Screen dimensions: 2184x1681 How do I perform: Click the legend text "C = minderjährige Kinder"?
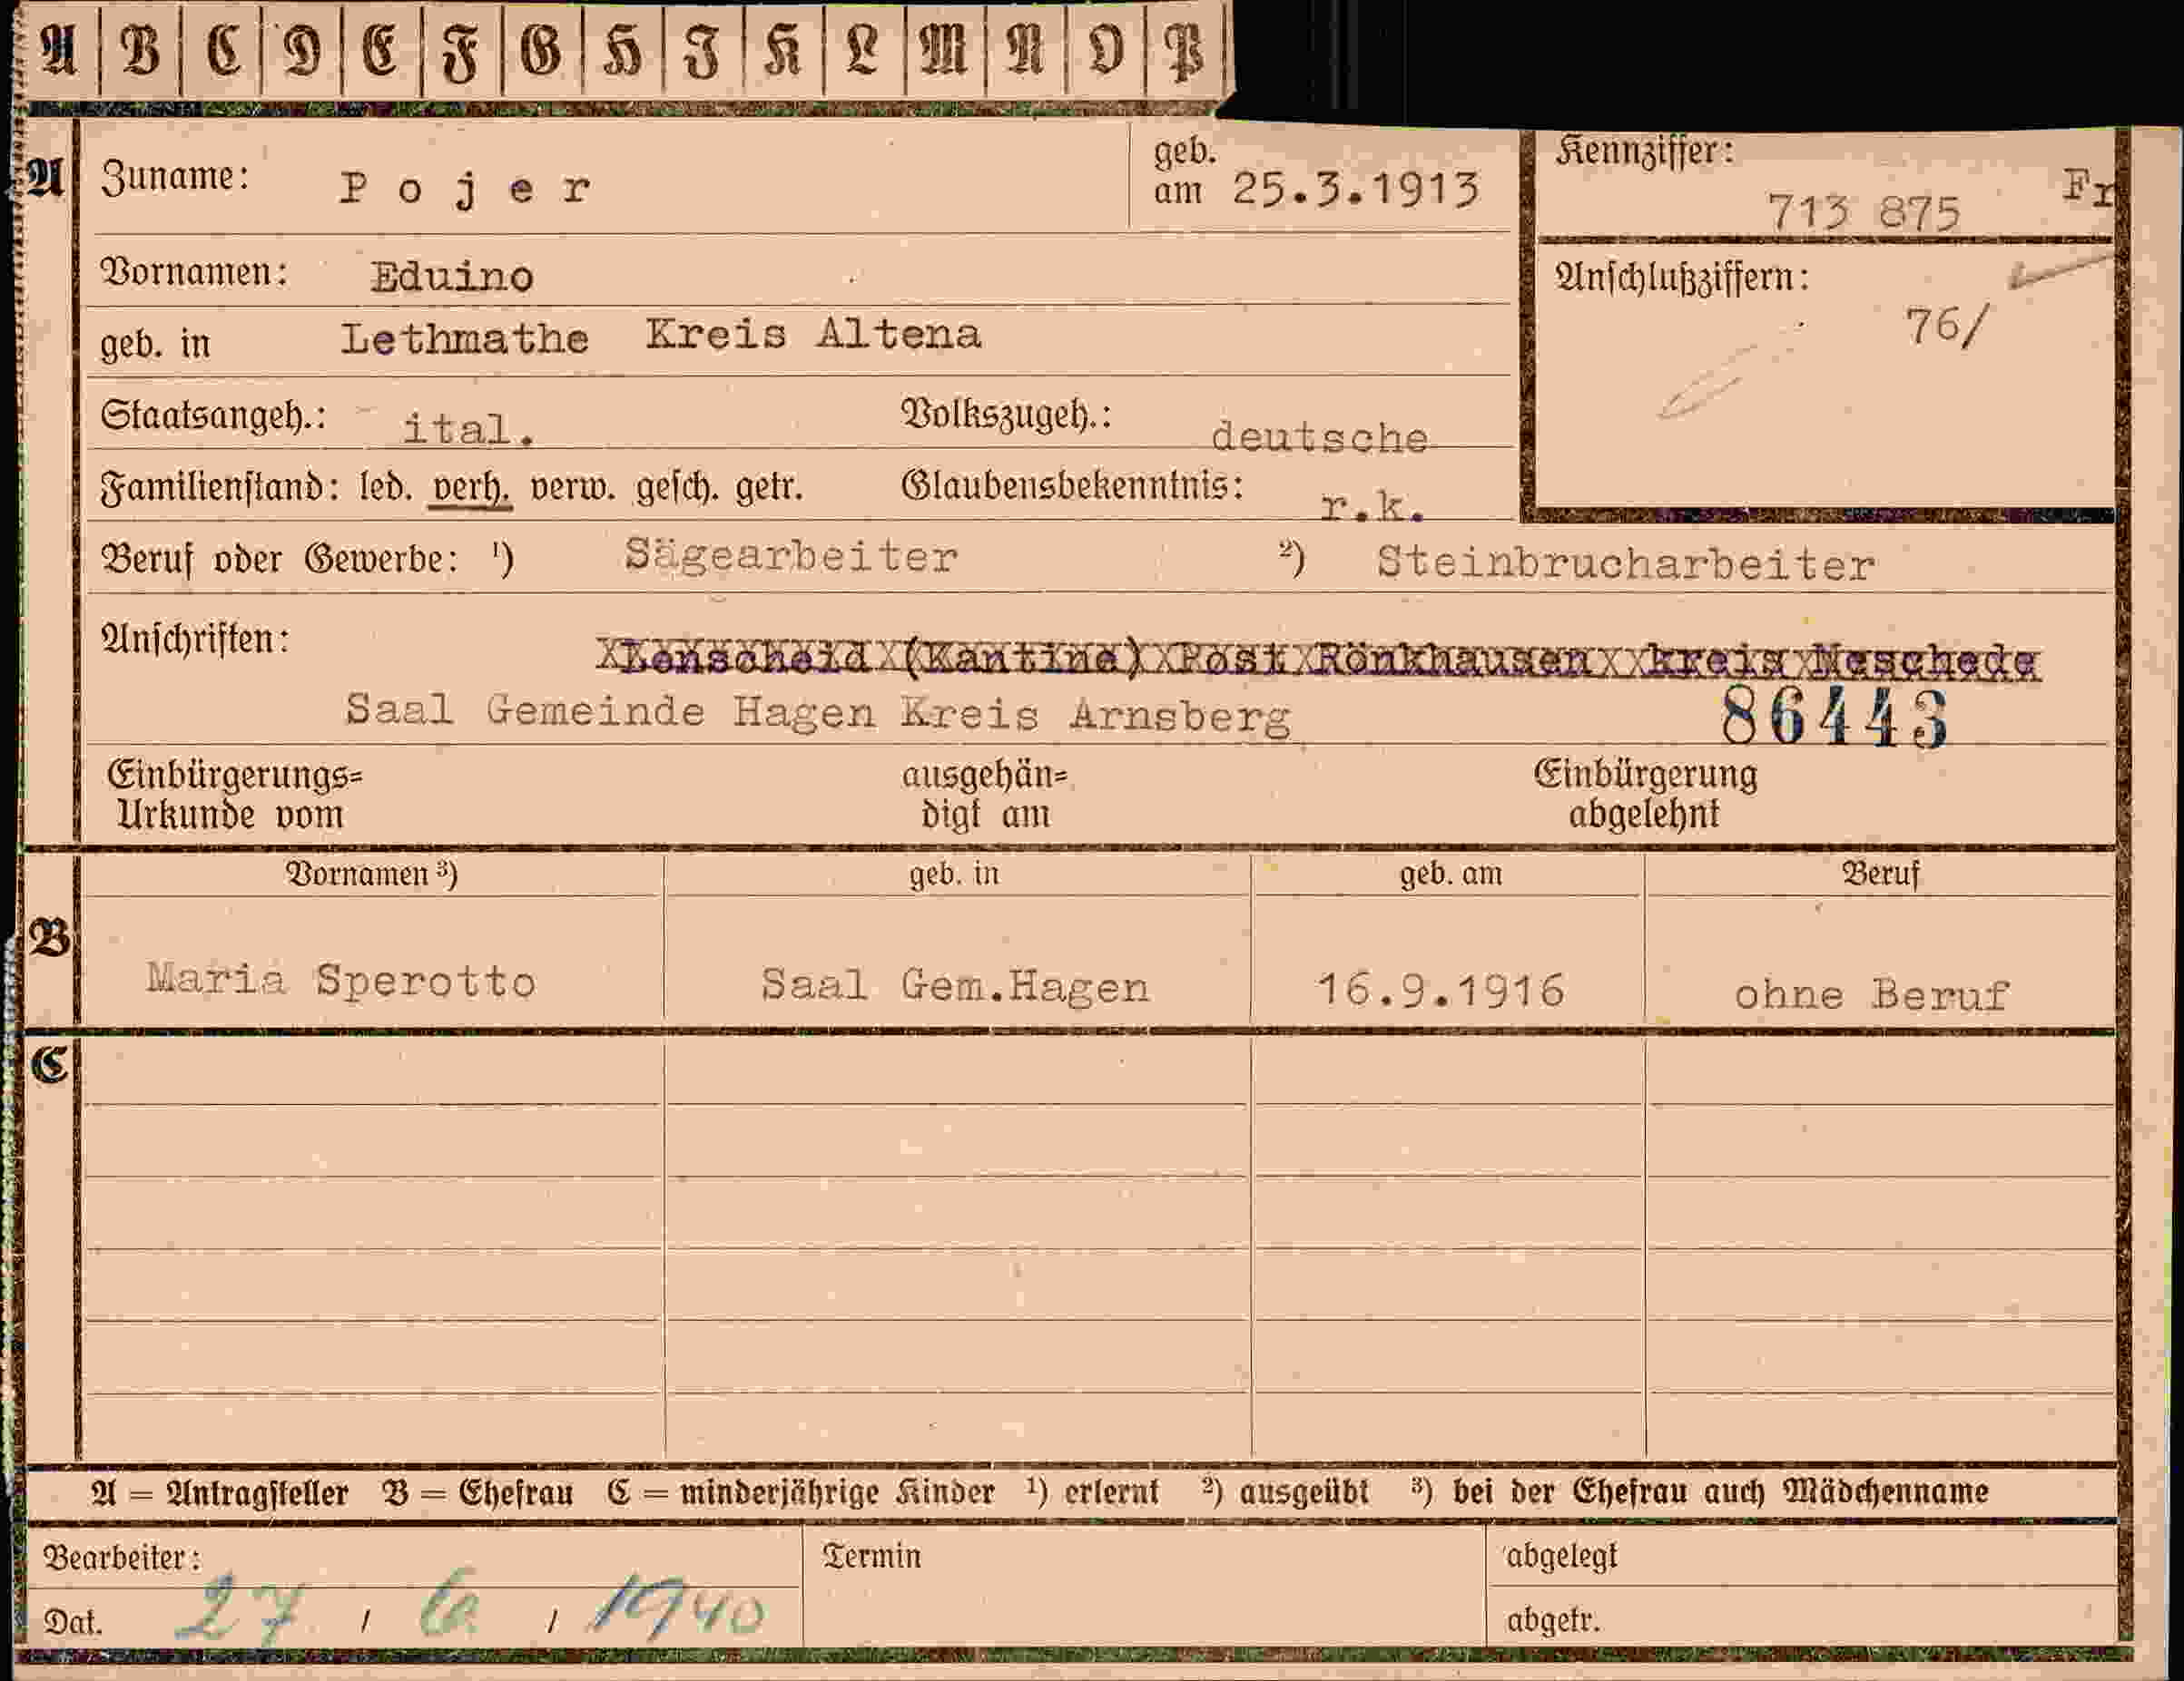click(x=801, y=1493)
